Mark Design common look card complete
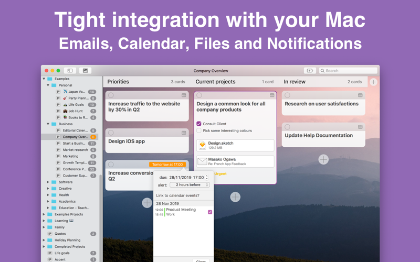 [x=199, y=95]
